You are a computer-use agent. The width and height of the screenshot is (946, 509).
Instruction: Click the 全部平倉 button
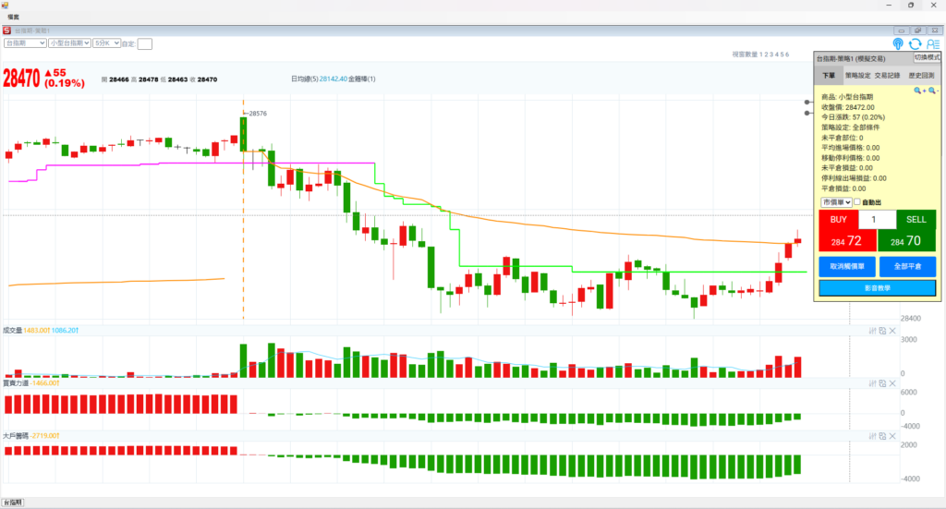907,266
